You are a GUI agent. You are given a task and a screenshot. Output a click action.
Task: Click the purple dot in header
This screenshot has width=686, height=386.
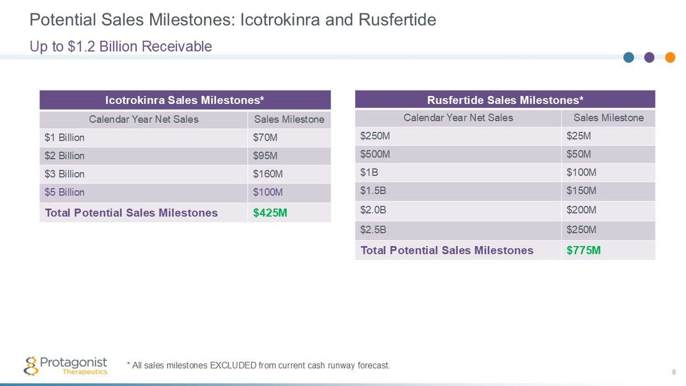click(649, 57)
